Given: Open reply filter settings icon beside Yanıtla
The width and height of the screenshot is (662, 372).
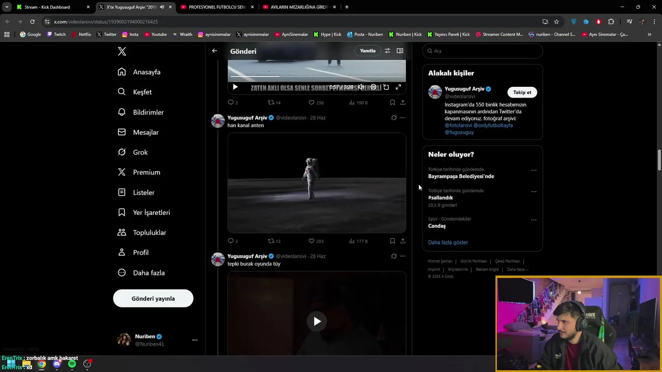Looking at the screenshot, I should point(387,51).
